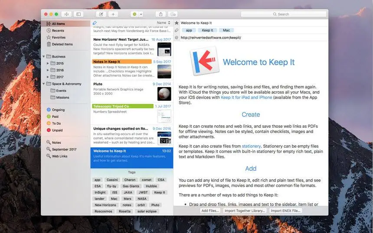Click the Mac tag in note header
373x233 pixels.
[226, 30]
